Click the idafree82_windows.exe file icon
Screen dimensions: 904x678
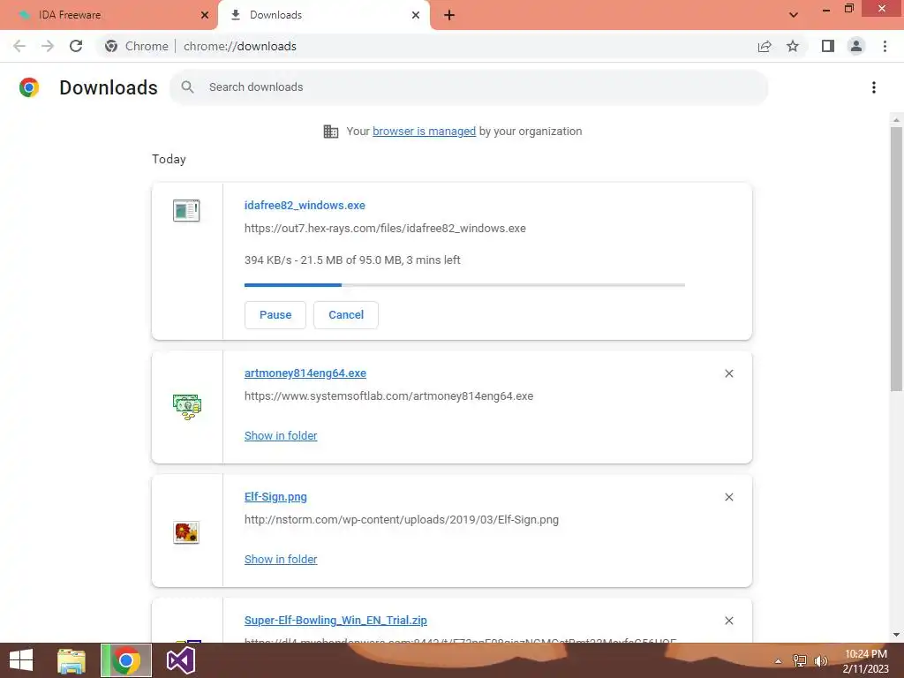point(186,210)
